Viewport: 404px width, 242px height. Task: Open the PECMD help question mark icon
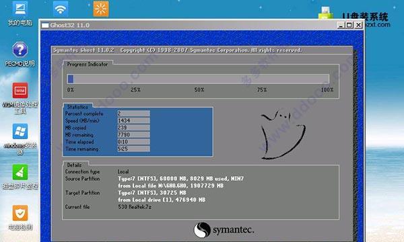pos(20,49)
